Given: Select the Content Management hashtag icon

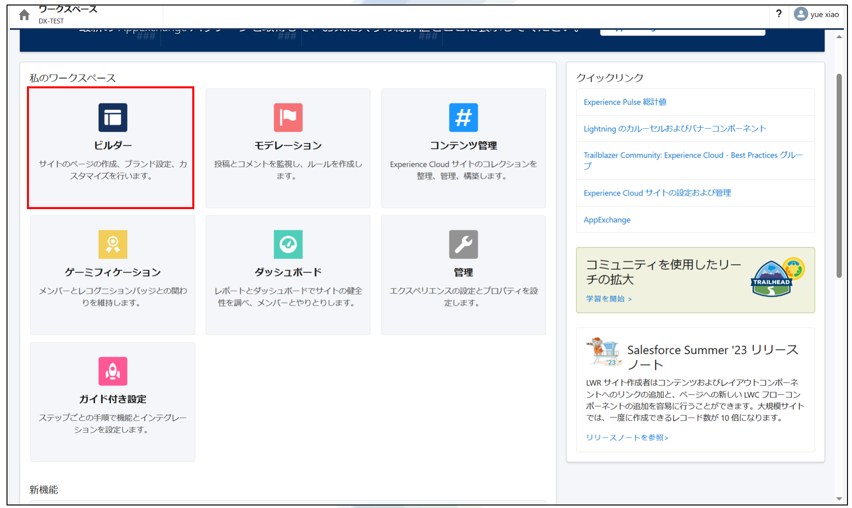Looking at the screenshot, I should coord(463,117).
